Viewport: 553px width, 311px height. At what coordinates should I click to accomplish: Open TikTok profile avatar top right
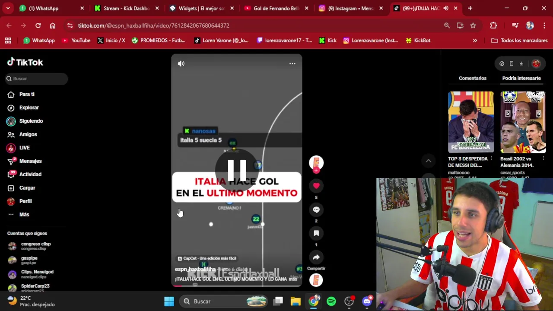pyautogui.click(x=536, y=63)
